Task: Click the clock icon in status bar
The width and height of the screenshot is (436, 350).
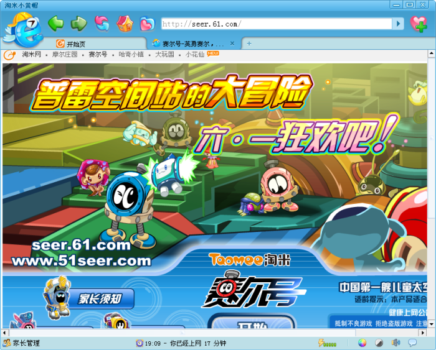Action: (x=140, y=343)
